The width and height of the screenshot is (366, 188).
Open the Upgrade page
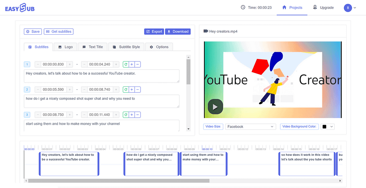tap(323, 8)
